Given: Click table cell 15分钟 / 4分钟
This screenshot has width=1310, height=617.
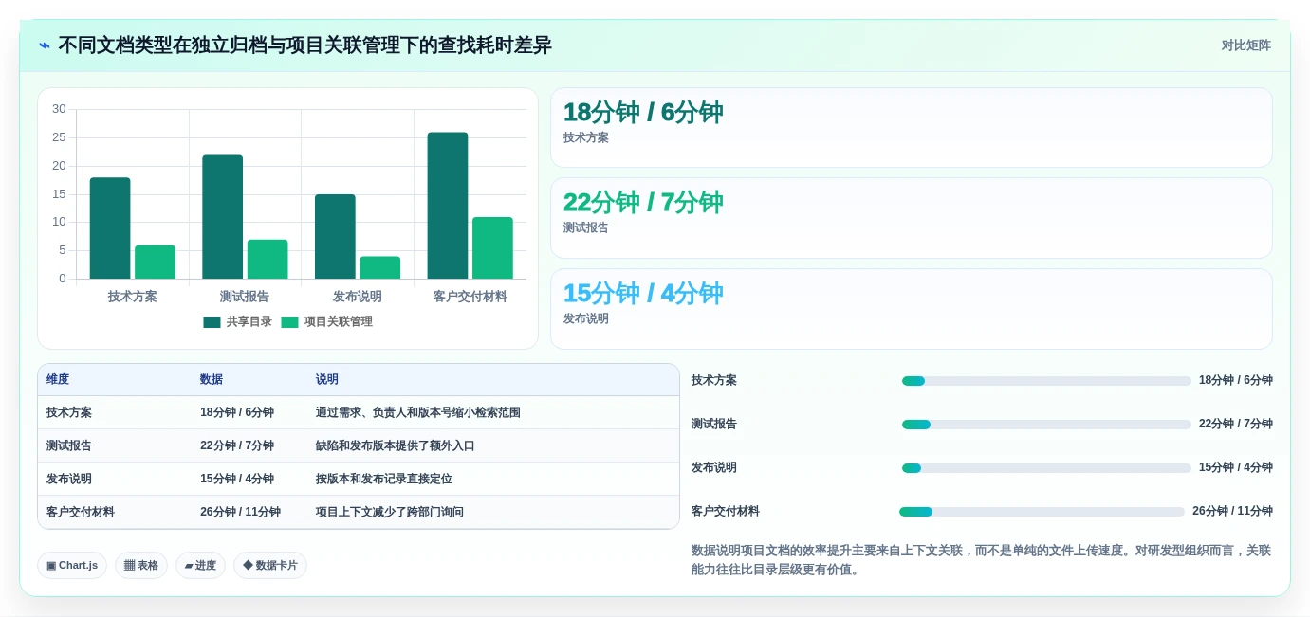Looking at the screenshot, I should [237, 479].
